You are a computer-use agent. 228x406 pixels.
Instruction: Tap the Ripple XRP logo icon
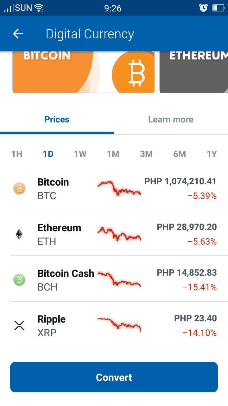click(19, 326)
